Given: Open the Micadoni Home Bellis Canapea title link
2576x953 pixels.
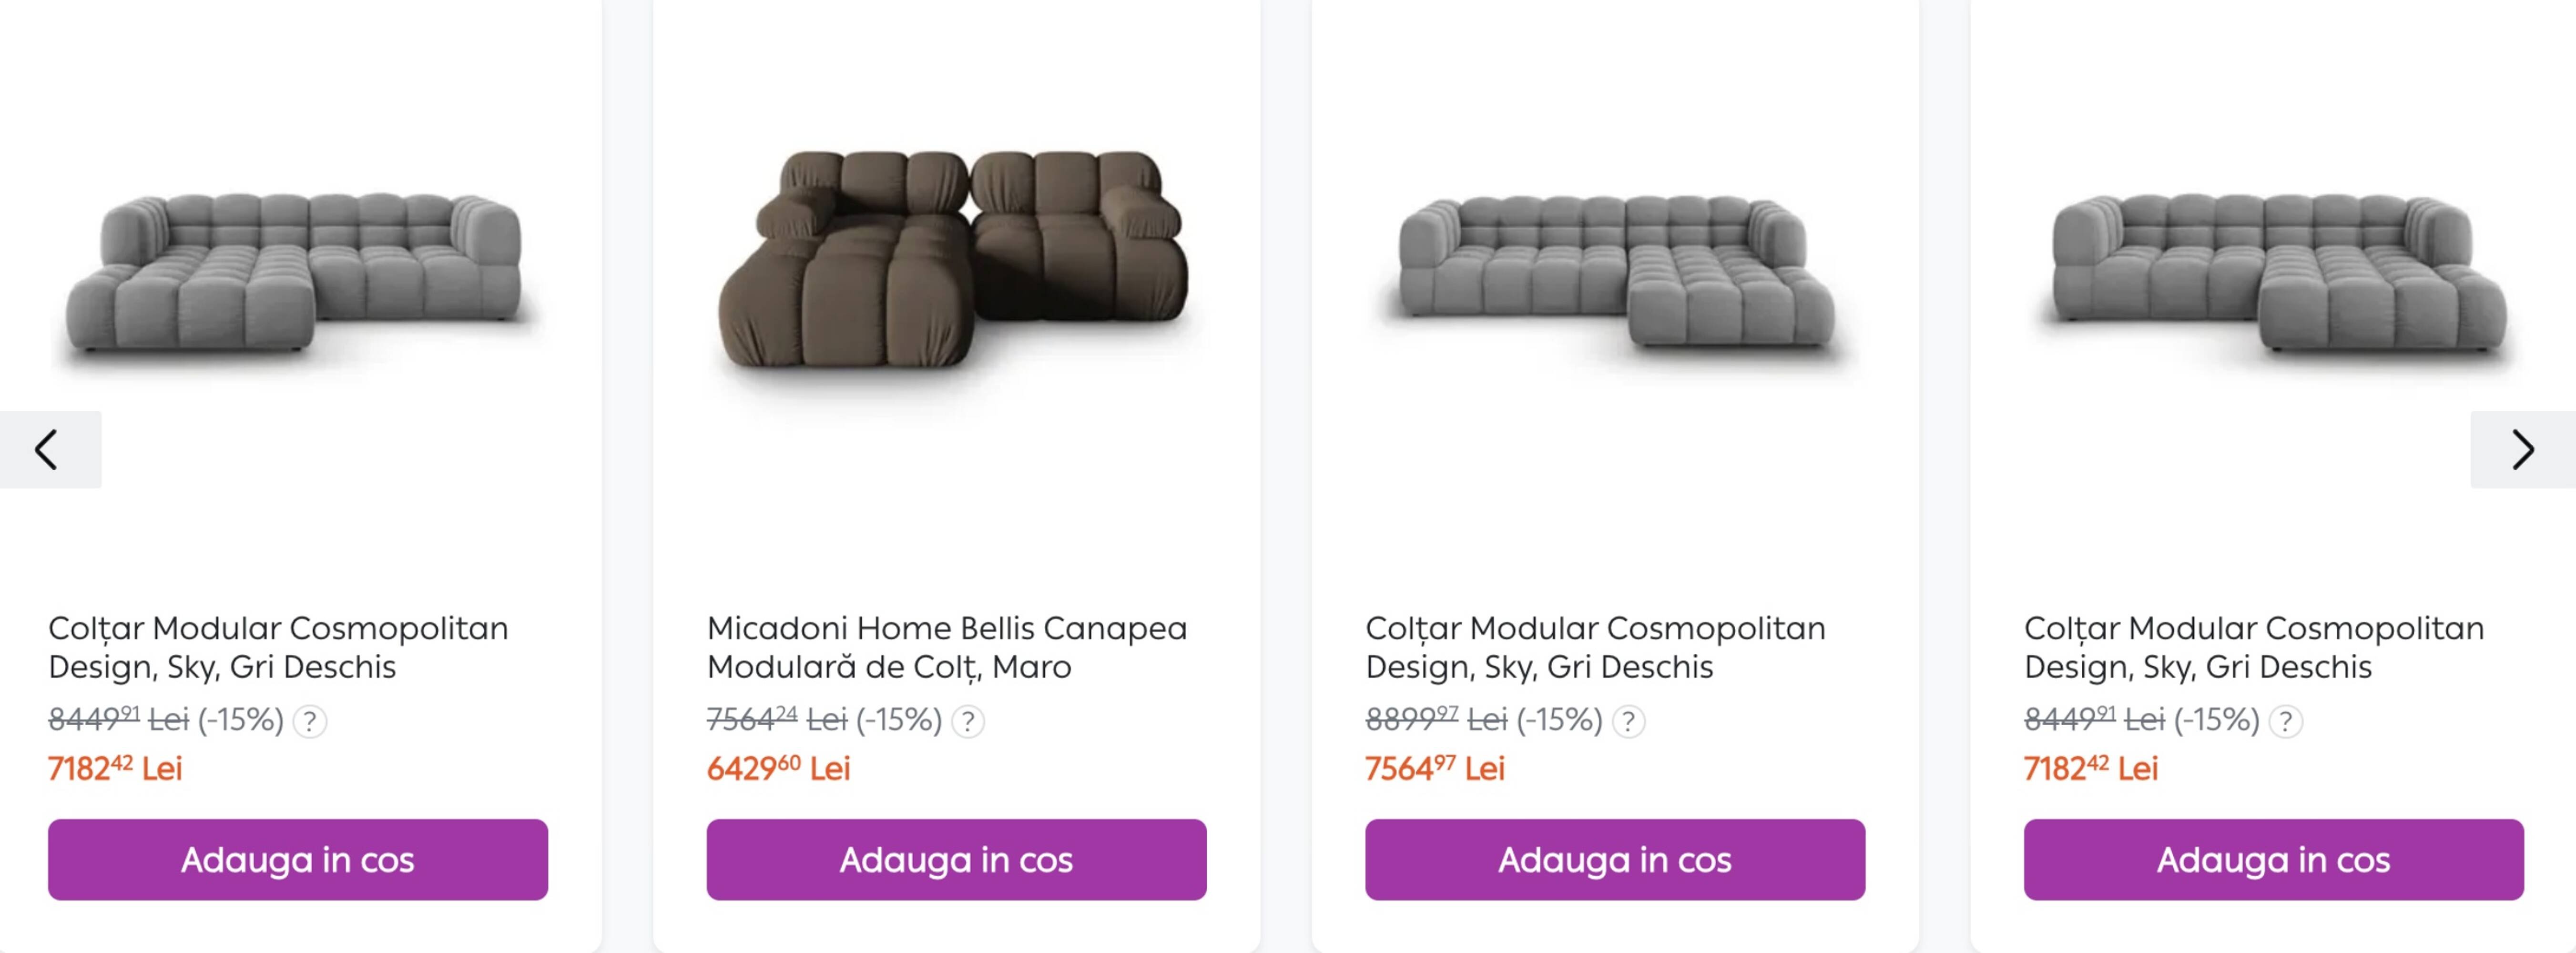Looking at the screenshot, I should [x=946, y=647].
